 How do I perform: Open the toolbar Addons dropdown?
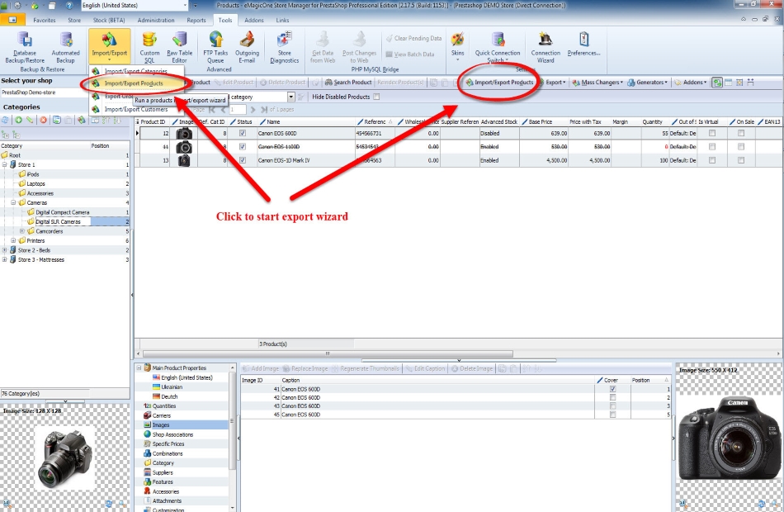pyautogui.click(x=691, y=82)
